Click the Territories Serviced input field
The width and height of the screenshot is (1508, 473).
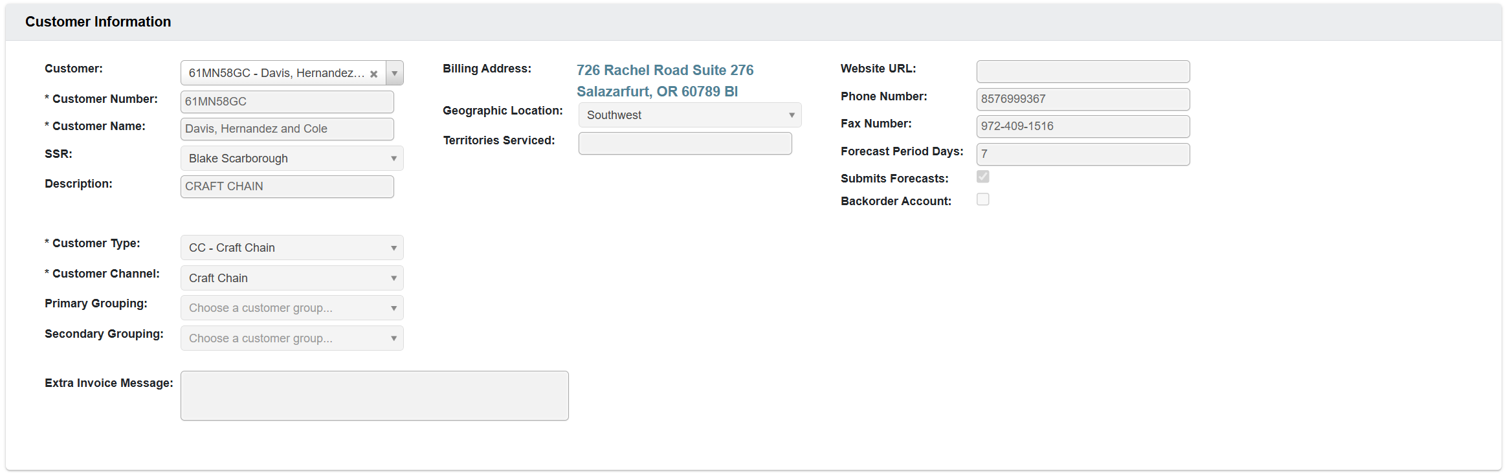(x=685, y=143)
